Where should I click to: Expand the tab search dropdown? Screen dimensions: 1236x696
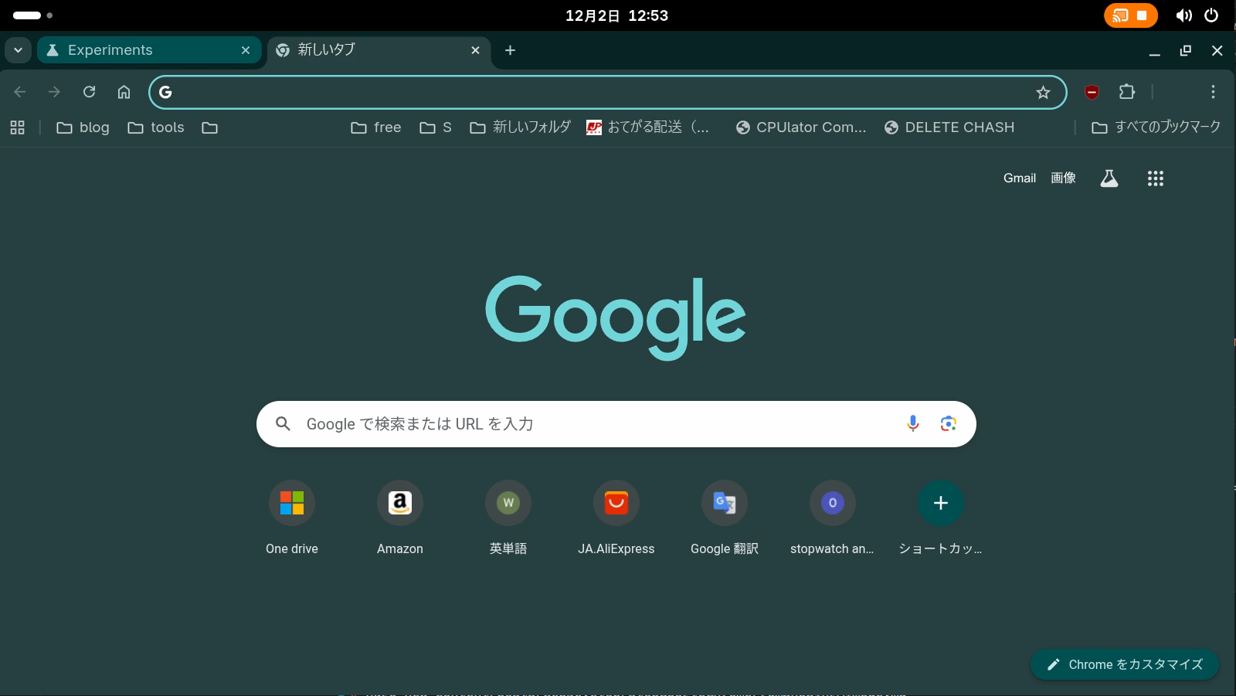[x=18, y=50]
